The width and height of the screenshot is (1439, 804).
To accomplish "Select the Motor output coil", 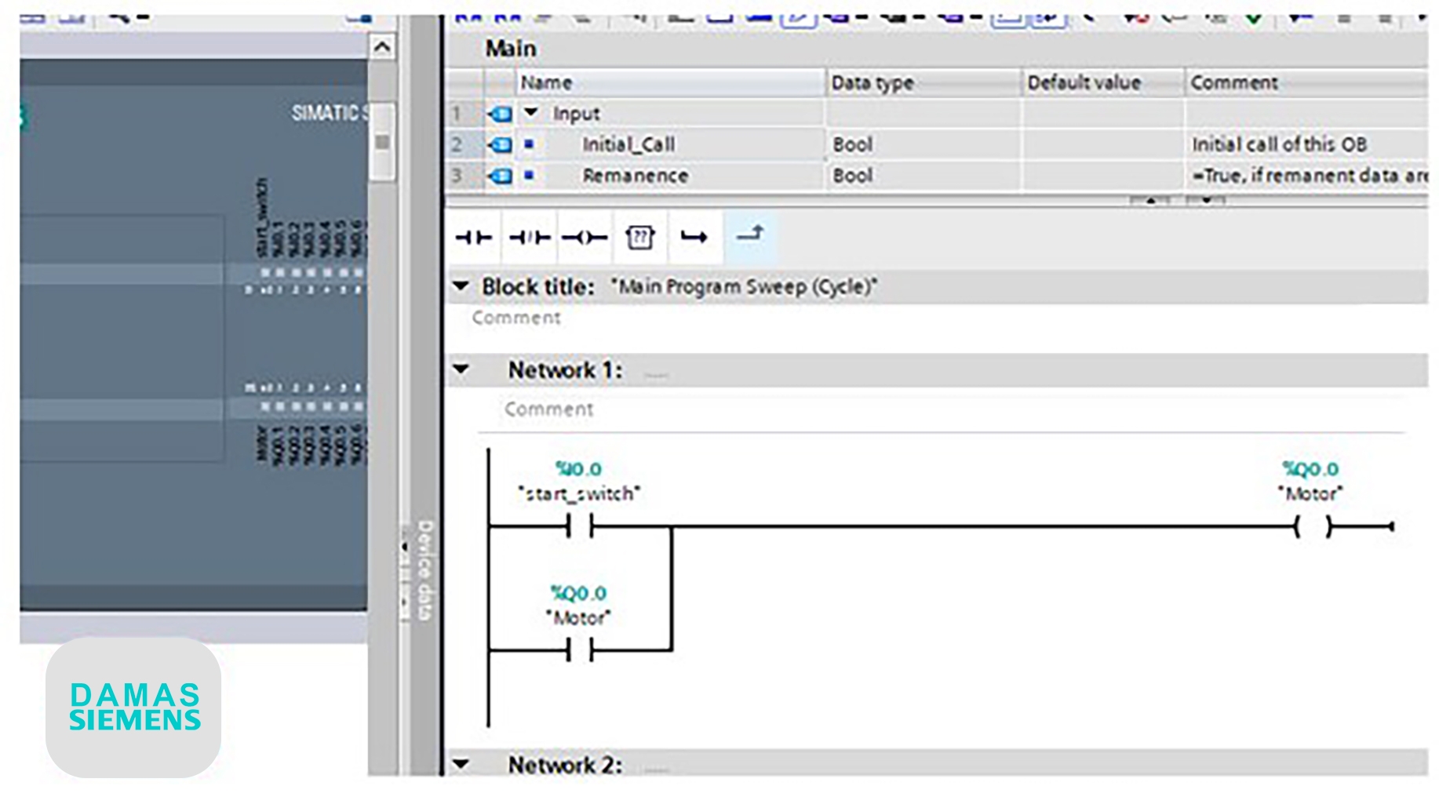I will [1313, 527].
